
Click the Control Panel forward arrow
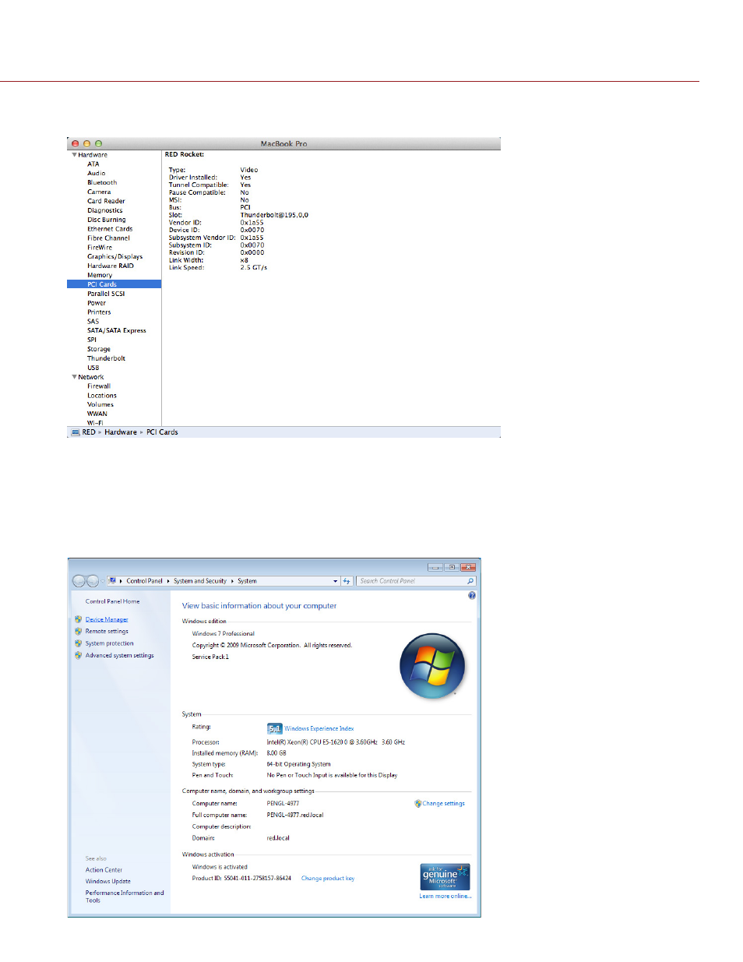pos(93,581)
